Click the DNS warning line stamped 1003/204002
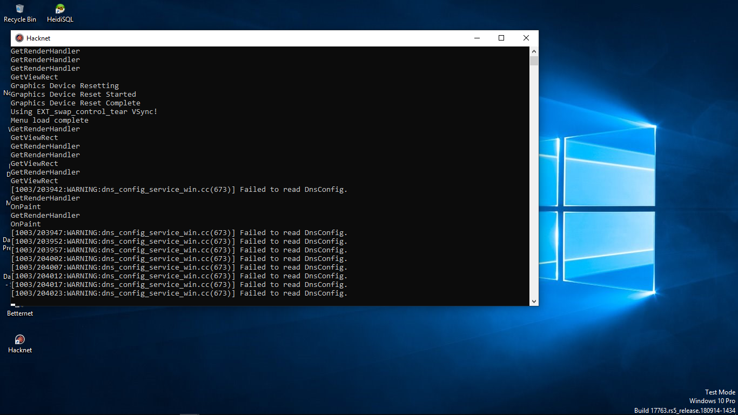This screenshot has width=738, height=415. pos(179,259)
